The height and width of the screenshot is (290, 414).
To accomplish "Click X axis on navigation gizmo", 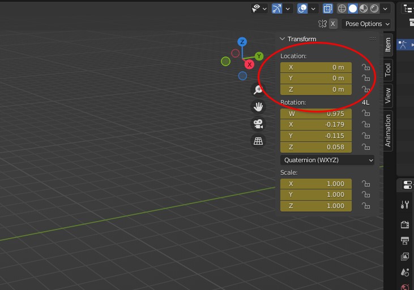I will coord(249,64).
